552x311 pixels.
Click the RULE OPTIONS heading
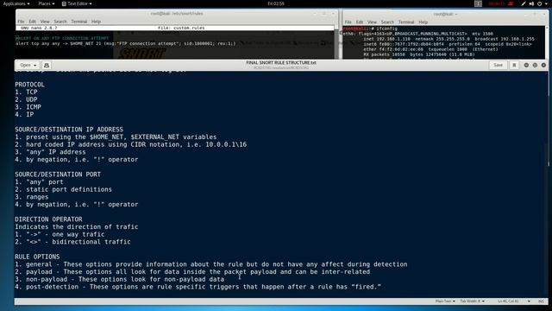point(37,257)
